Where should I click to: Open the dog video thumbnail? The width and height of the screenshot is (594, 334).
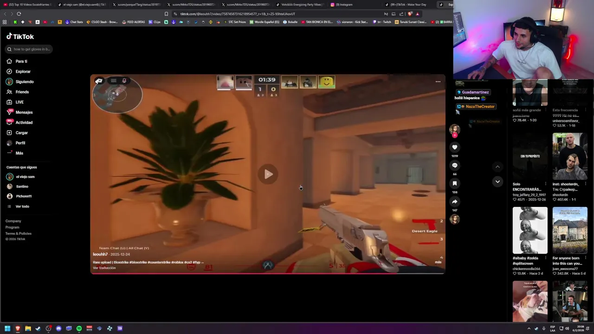530,301
